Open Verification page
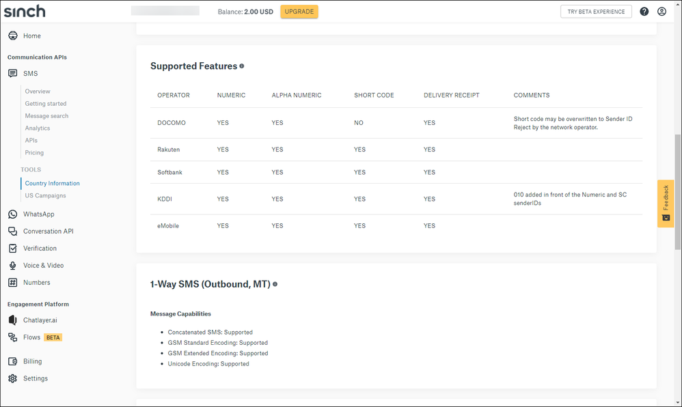Image resolution: width=682 pixels, height=407 pixels. (40, 249)
